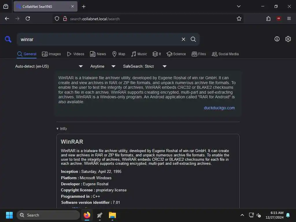This screenshot has height=222, width=296.
Task: Open the About info icon
Action: (277, 39)
